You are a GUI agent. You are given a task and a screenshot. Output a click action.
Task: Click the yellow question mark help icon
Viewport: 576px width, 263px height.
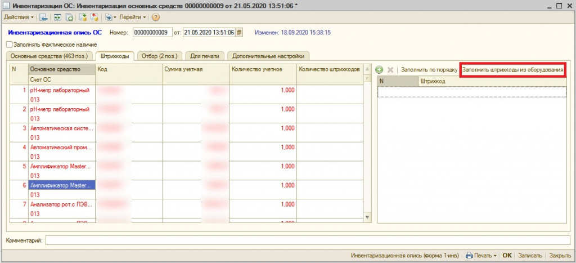tap(156, 17)
